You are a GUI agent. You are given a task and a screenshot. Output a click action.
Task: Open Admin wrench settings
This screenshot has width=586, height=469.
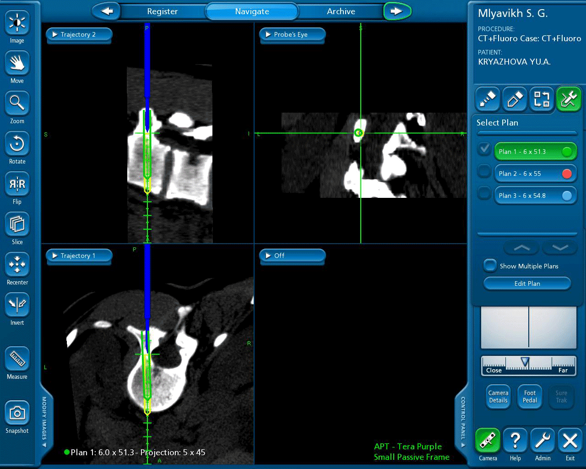pos(543,441)
